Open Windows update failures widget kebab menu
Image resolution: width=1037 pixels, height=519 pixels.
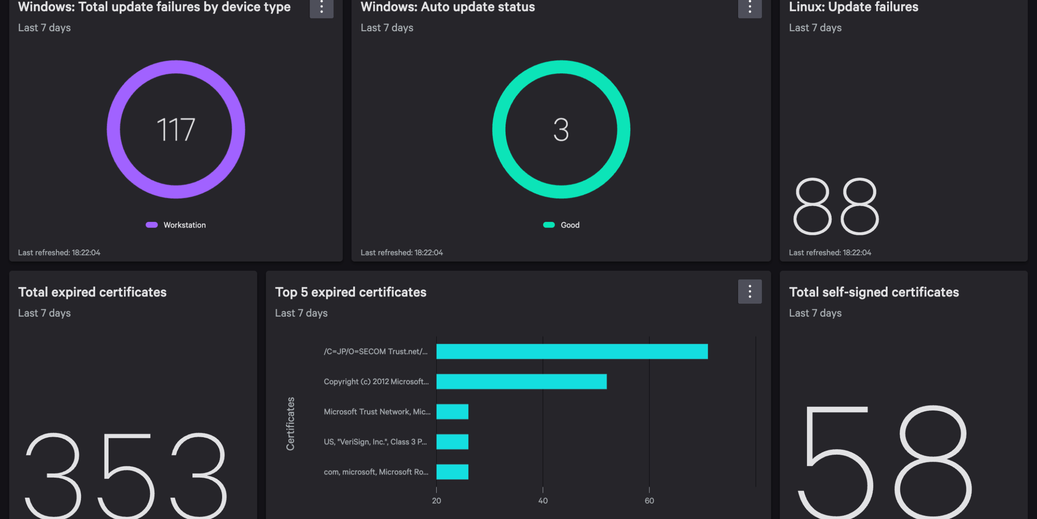coord(321,7)
